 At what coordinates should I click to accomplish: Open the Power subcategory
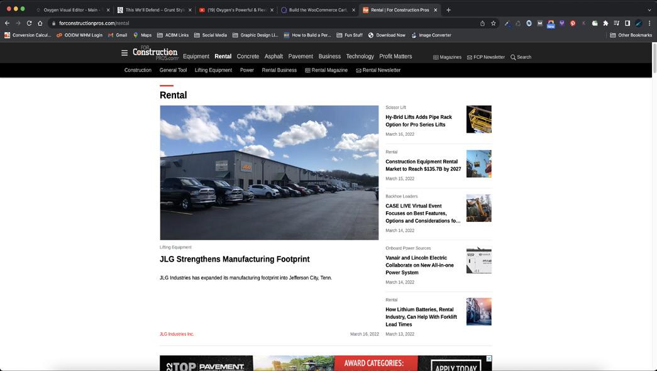click(247, 70)
